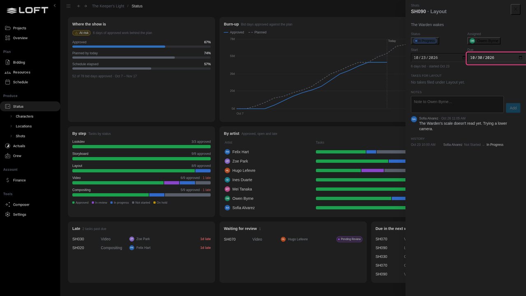Go to the Overview dashboard icon
Image resolution: width=526 pixels, height=296 pixels.
pos(7,38)
